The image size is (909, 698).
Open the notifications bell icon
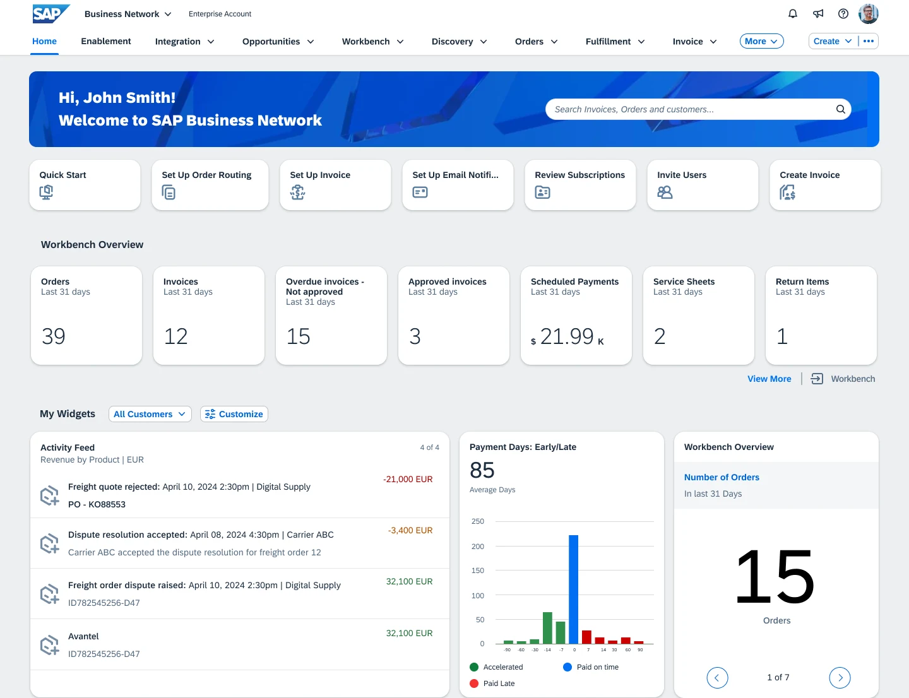[x=793, y=14]
